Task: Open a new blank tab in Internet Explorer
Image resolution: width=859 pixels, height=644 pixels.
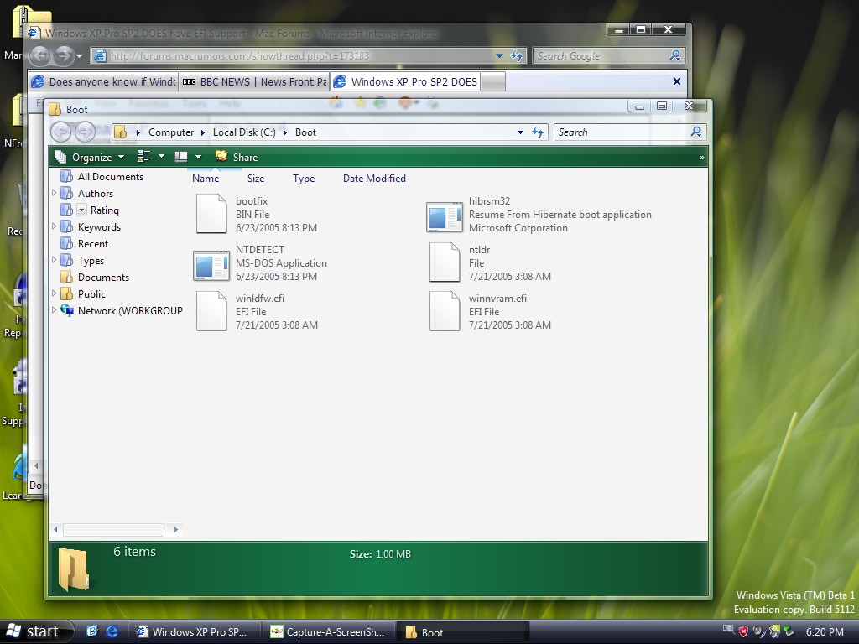Action: 493,82
